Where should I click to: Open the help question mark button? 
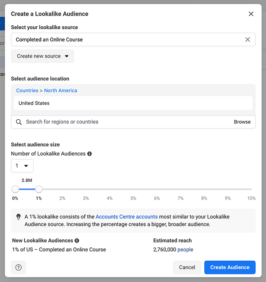coord(19,267)
